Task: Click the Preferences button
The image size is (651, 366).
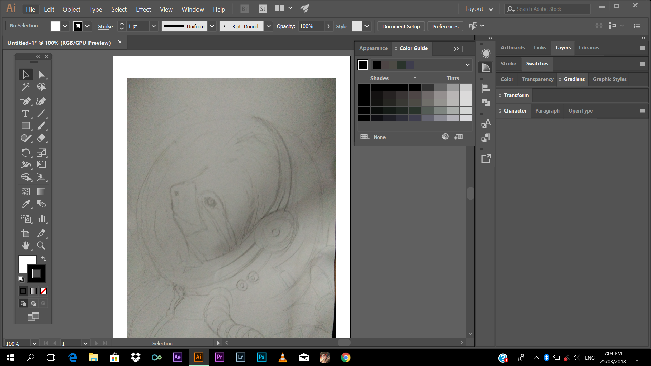Action: click(x=445, y=26)
